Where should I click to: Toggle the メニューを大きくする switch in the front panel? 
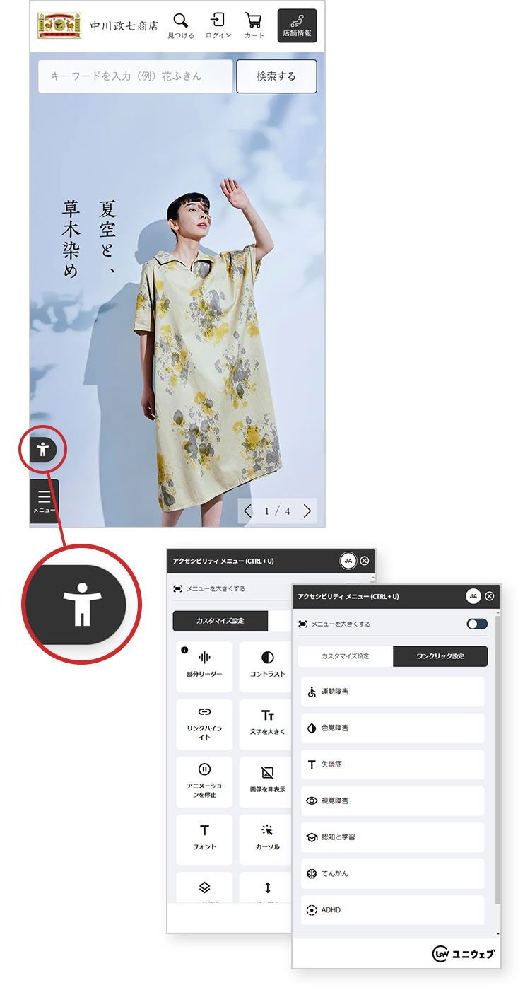click(x=477, y=624)
